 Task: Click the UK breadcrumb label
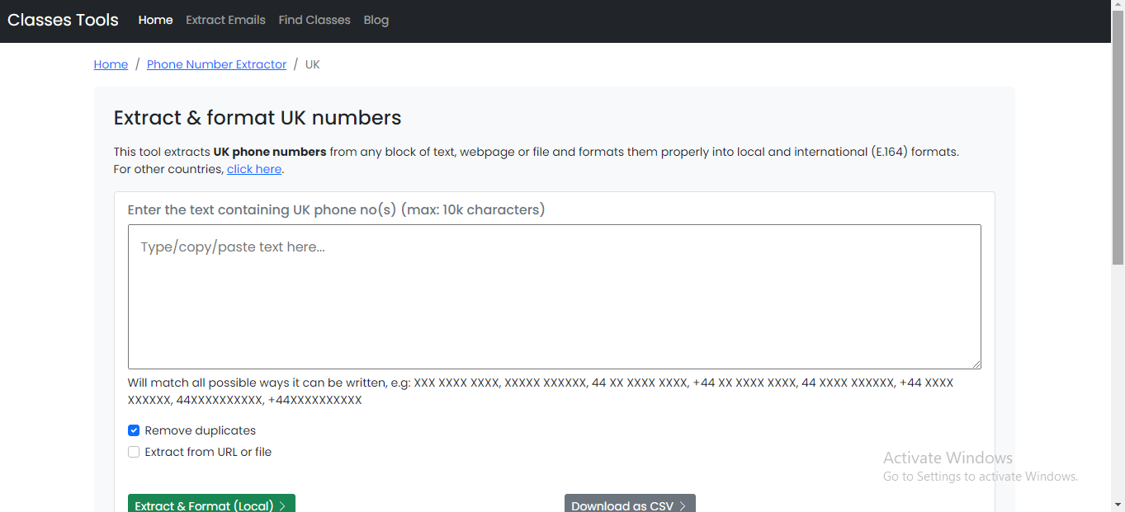312,63
